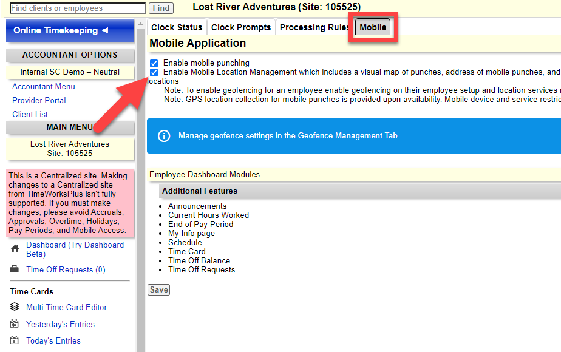Image resolution: width=561 pixels, height=352 pixels.
Task: Click Internal SC Demo – Neutral label
Action: coord(70,72)
